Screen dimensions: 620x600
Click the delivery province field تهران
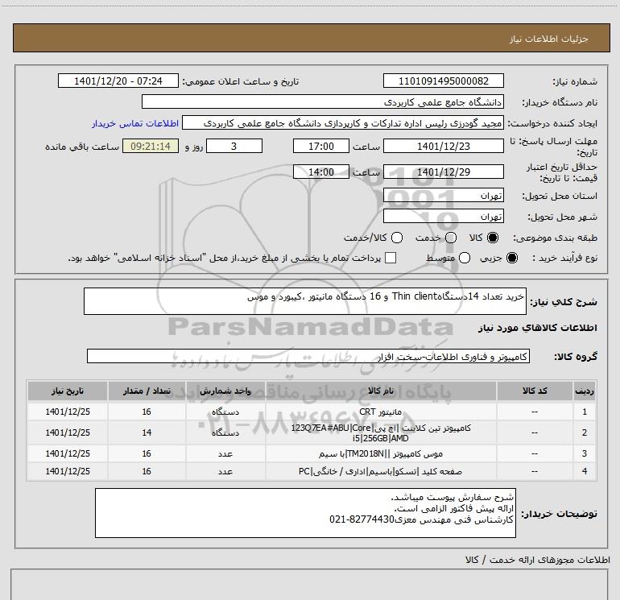coord(443,195)
